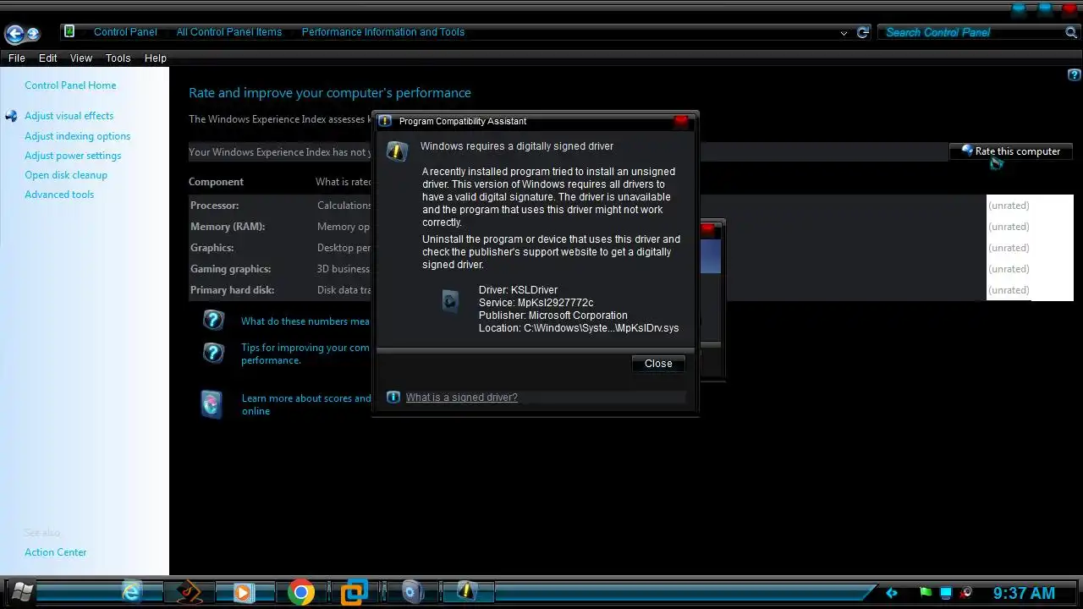Screen dimensions: 1083x609
Task: Click the warning shield icon in dialog
Action: point(397,151)
